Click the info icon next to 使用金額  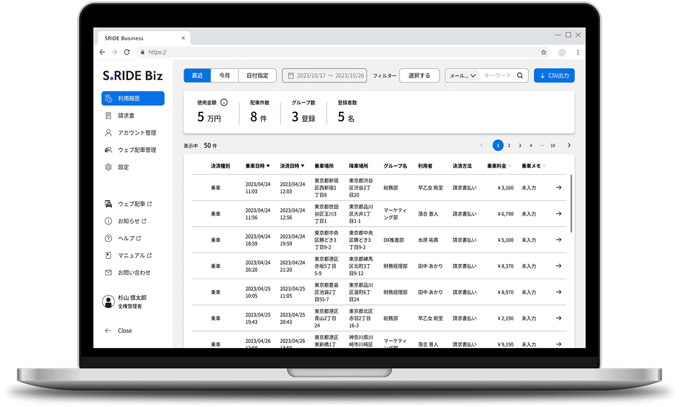pos(224,102)
